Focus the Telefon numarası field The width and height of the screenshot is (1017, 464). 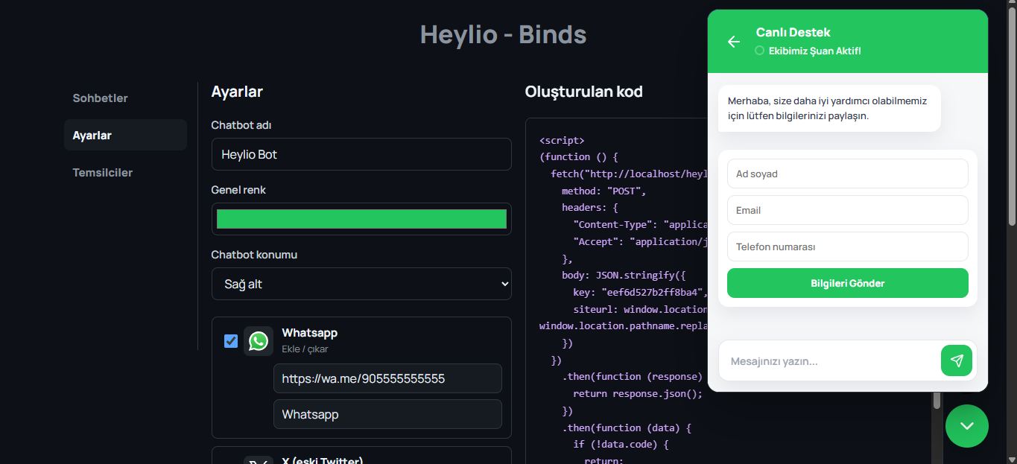click(x=848, y=247)
